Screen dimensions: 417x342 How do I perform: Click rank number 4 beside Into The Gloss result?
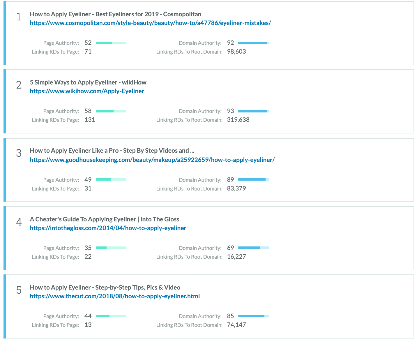click(19, 222)
